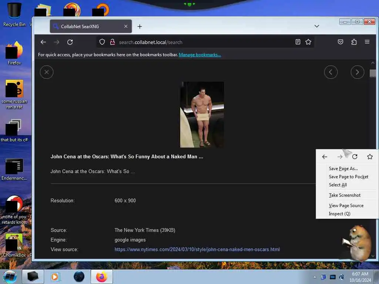Open the Firefox hamburger application menu
Image resolution: width=379 pixels, height=284 pixels.
tap(367, 42)
